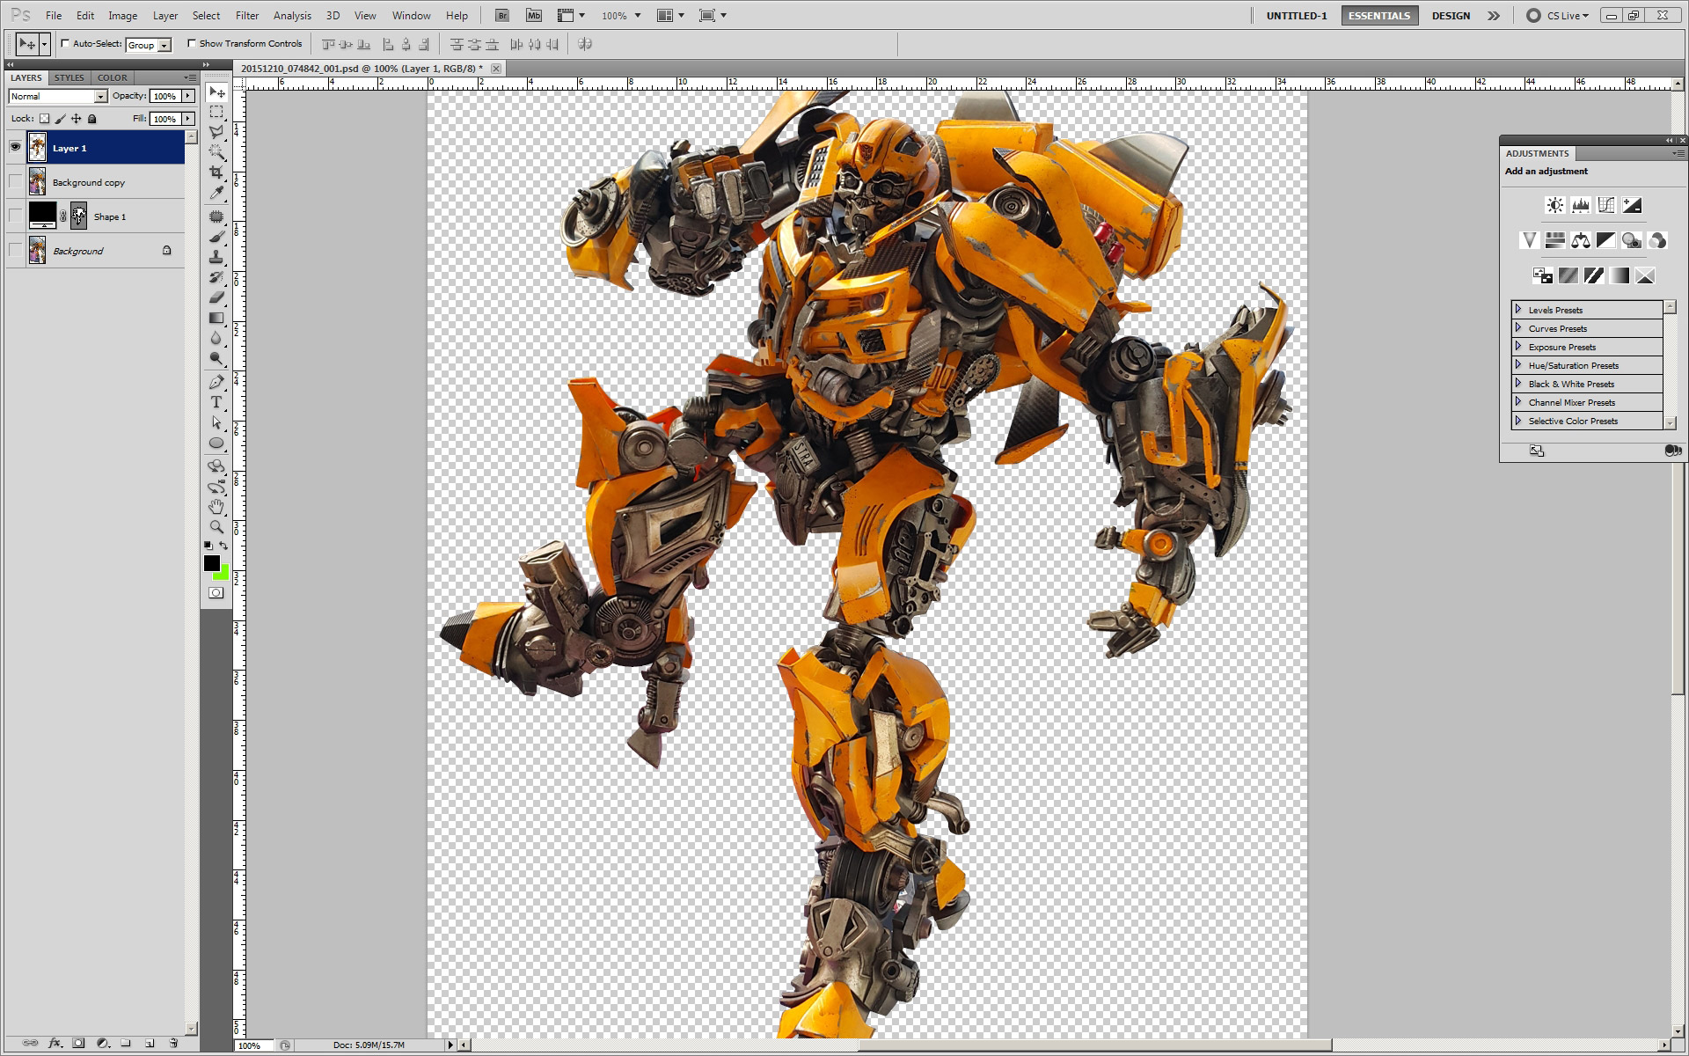Toggle lock all for the layer

coord(91,119)
